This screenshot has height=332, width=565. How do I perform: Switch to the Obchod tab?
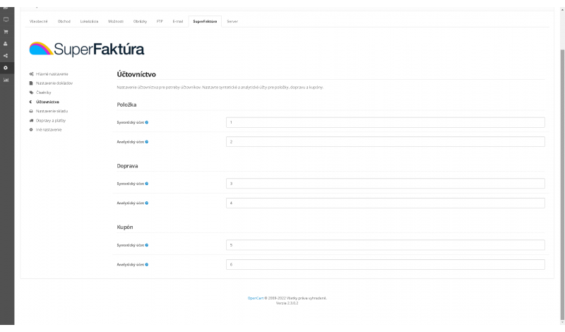(x=64, y=21)
